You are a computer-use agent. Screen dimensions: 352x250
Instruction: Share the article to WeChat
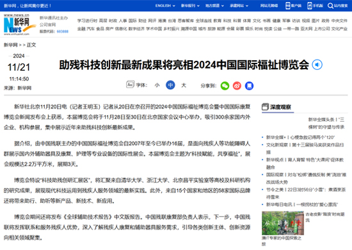[x=225, y=86]
